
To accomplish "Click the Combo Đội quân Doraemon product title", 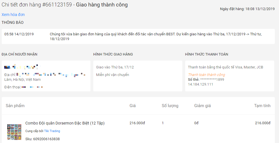I will click(65, 123).
